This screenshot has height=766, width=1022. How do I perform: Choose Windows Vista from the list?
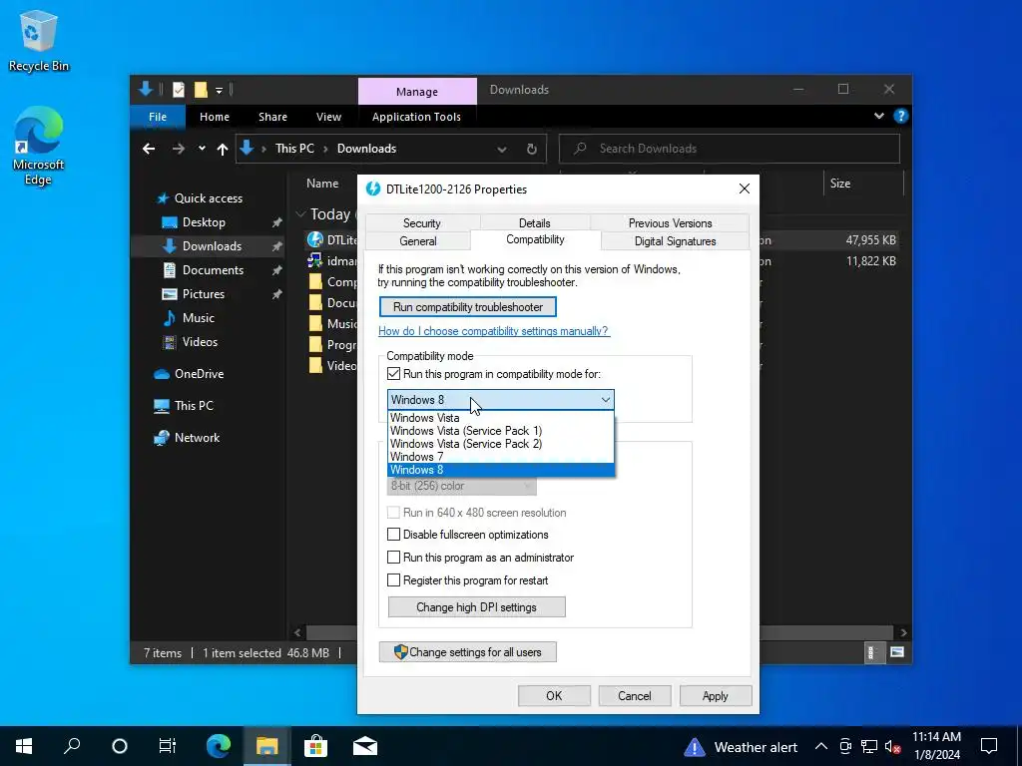[501, 418]
